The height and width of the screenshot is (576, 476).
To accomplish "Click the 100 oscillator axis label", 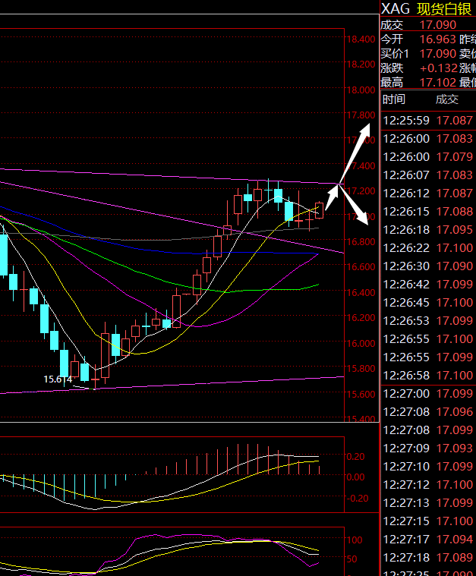I will 355,540.
